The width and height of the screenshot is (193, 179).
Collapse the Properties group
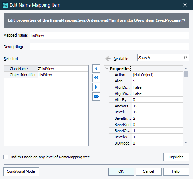[x=107, y=69]
